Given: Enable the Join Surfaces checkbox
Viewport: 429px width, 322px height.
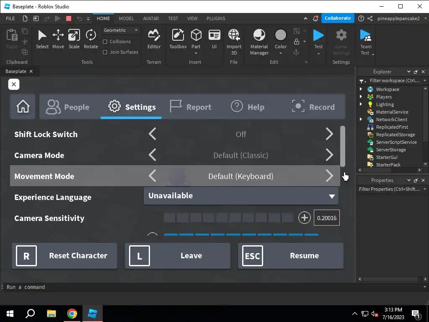Looking at the screenshot, I should (x=105, y=52).
